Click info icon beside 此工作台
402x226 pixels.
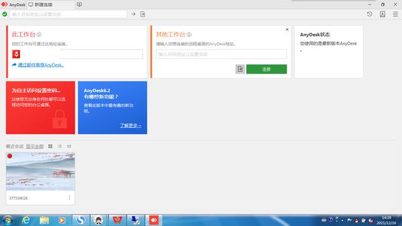(x=39, y=35)
